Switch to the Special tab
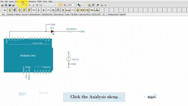 (x=122, y=14)
